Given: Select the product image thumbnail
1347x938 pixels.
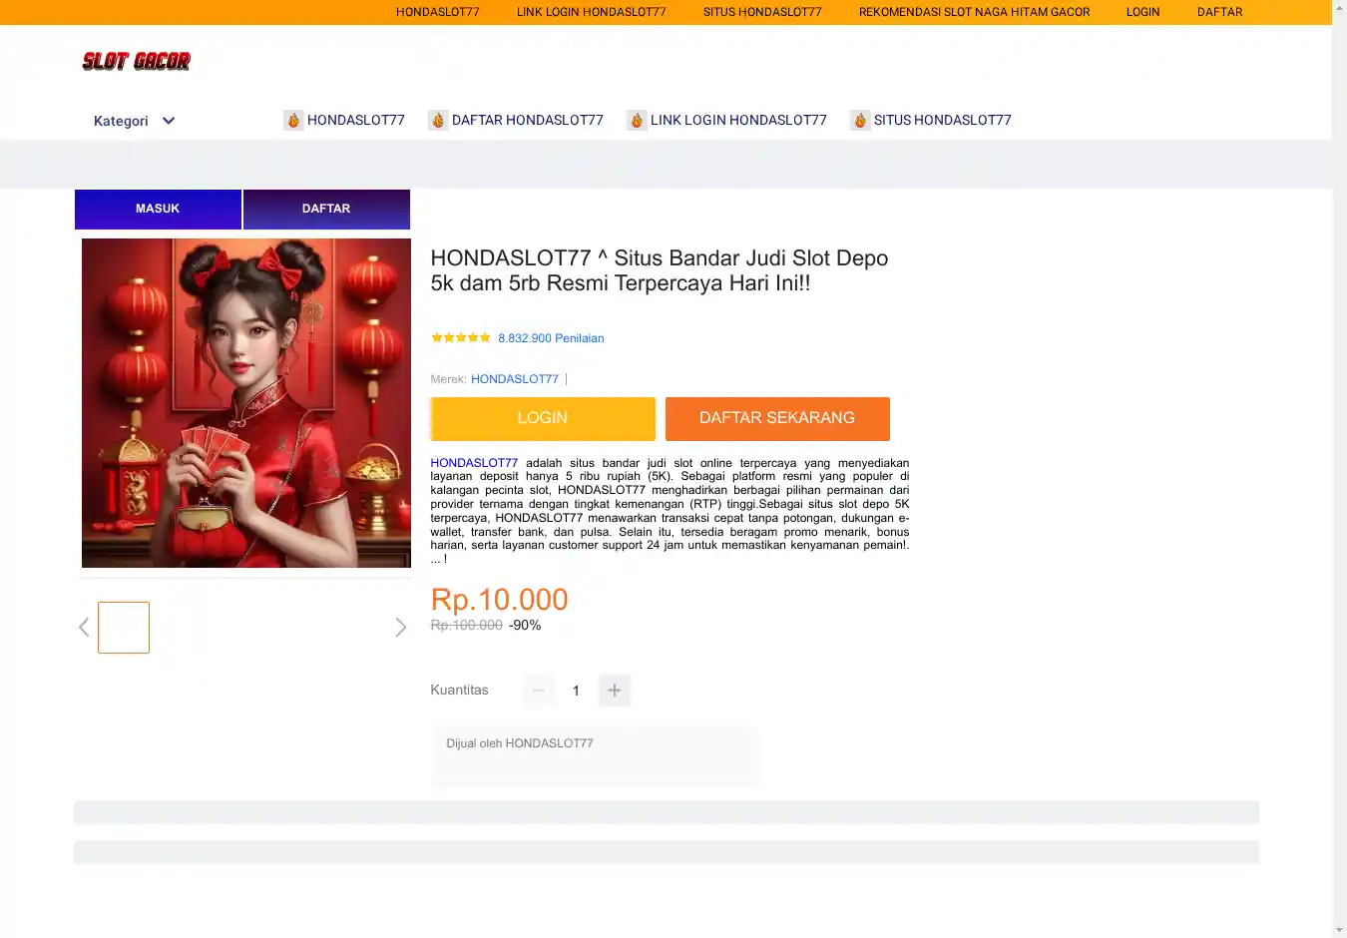Looking at the screenshot, I should click(124, 628).
